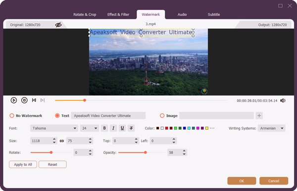Image resolution: width=297 pixels, height=191 pixels.
Task: Click the Top position value field
Action: click(123, 141)
